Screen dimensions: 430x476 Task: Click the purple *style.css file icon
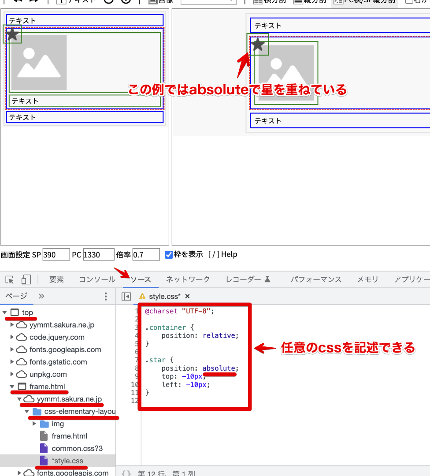coord(44,461)
